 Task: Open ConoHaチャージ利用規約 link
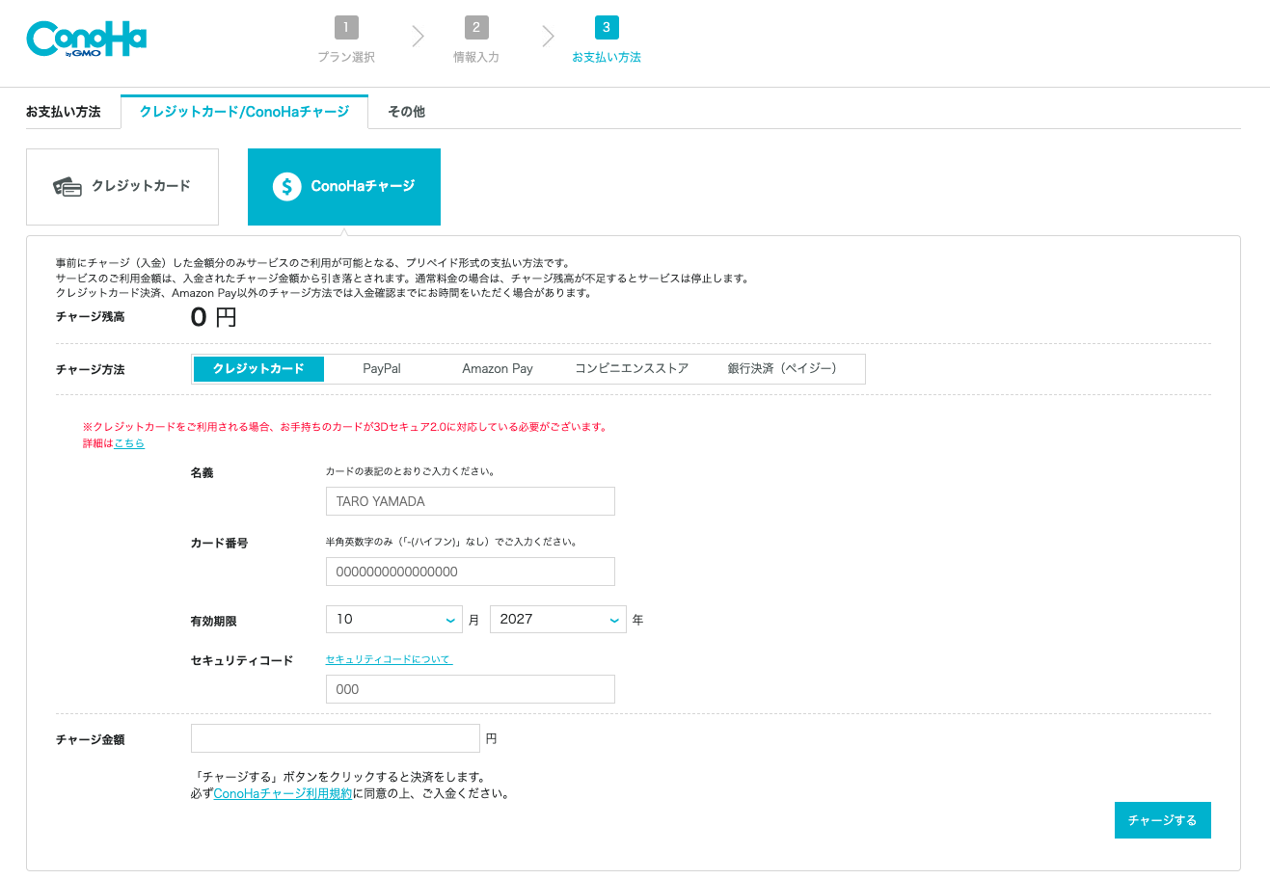pyautogui.click(x=283, y=794)
